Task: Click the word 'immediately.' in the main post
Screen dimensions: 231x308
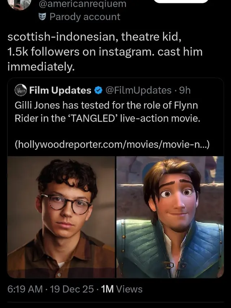Action: coord(41,67)
